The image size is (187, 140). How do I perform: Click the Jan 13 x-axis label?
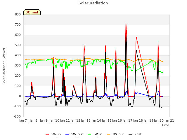86,120
